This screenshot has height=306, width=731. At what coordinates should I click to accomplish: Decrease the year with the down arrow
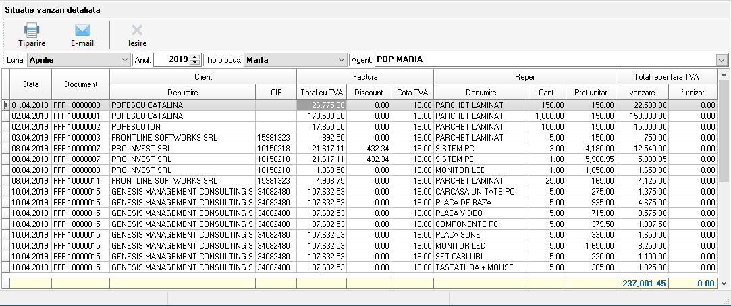196,62
